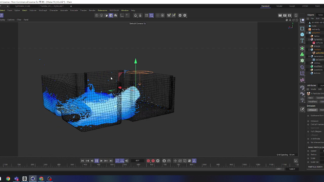The image size is (324, 182).
Task: Open the Modifiers attribute tab button
Action: click(312, 102)
